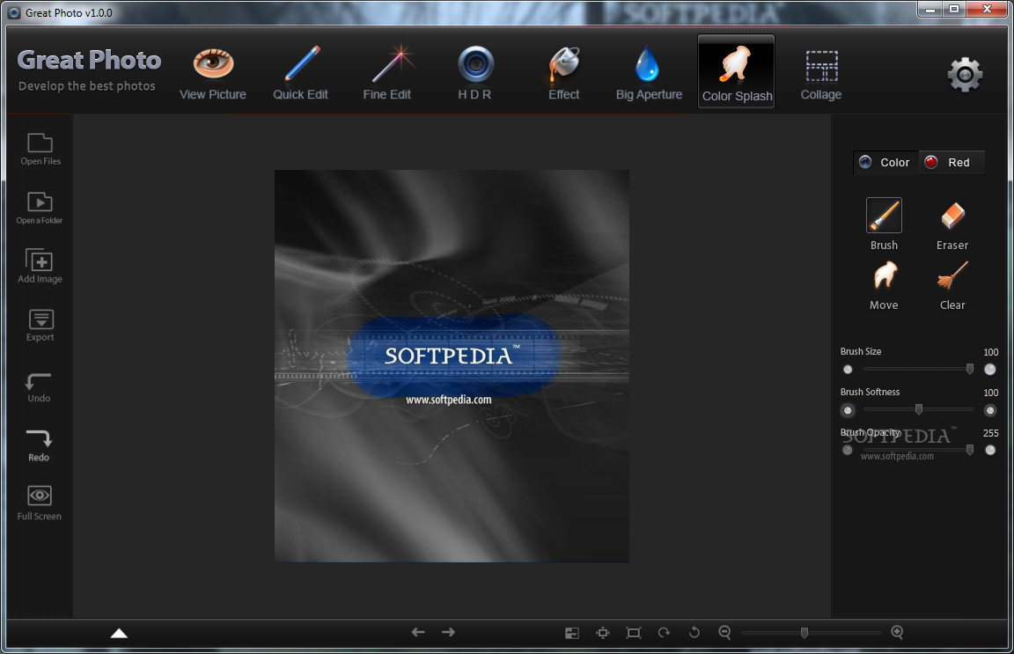
Task: Open the Collage mode
Action: click(x=821, y=75)
